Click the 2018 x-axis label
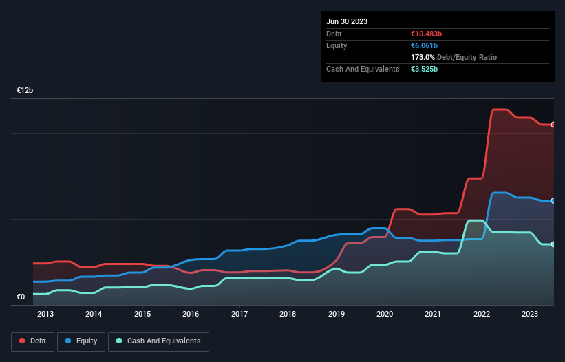This screenshot has height=362, width=565. tap(288, 314)
